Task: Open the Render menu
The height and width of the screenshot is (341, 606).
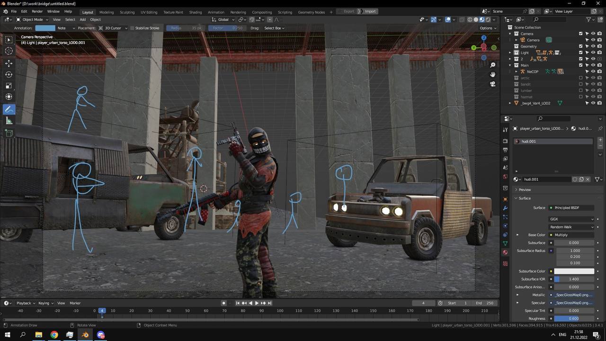Action: (37, 11)
